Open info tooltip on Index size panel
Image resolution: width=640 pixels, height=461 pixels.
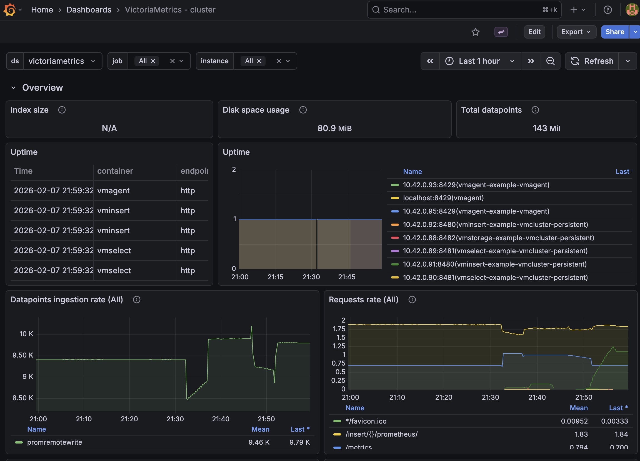pos(62,110)
